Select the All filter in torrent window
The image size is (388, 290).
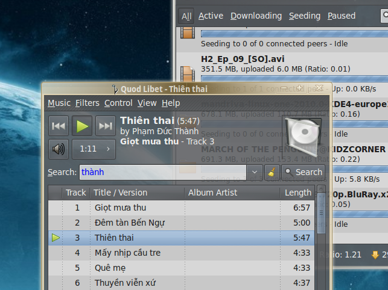pyautogui.click(x=186, y=16)
